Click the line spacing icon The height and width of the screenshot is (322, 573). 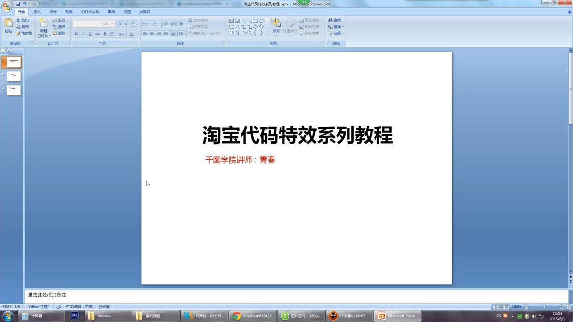(x=181, y=23)
